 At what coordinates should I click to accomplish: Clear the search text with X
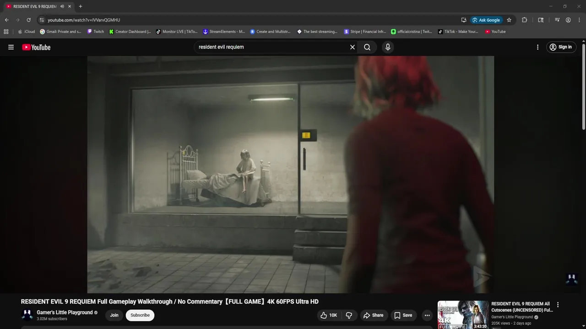click(x=353, y=47)
